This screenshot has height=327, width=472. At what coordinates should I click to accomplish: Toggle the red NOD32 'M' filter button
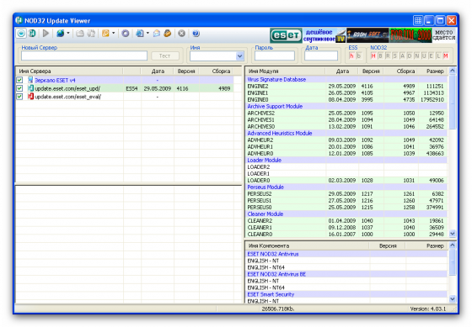446,55
